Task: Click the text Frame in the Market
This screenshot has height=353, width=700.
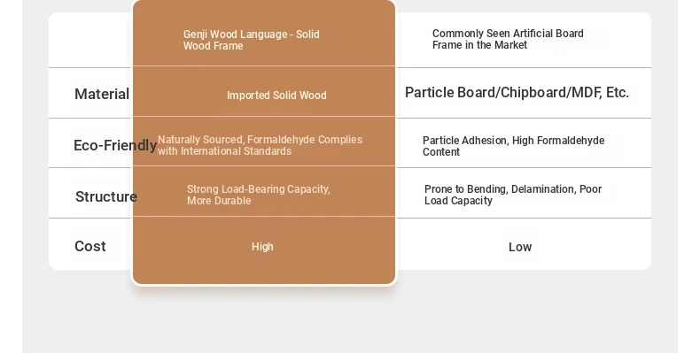Action: pos(479,45)
